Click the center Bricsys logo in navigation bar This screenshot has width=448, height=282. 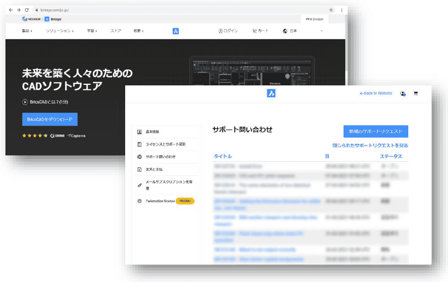(x=176, y=31)
